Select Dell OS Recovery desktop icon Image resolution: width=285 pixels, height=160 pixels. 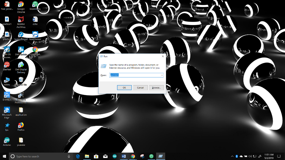click(7, 52)
